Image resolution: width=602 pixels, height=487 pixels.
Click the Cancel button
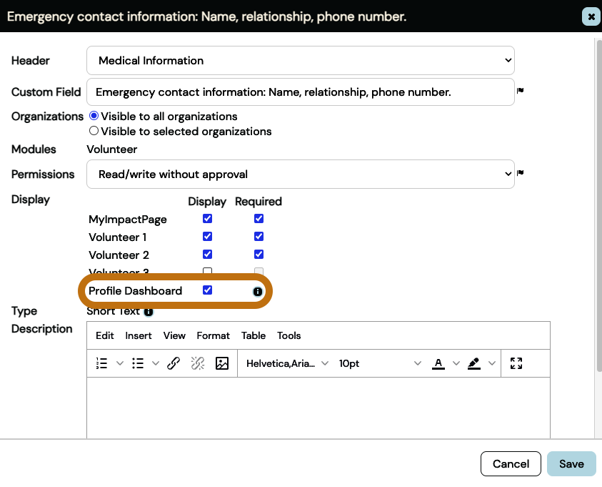(511, 463)
